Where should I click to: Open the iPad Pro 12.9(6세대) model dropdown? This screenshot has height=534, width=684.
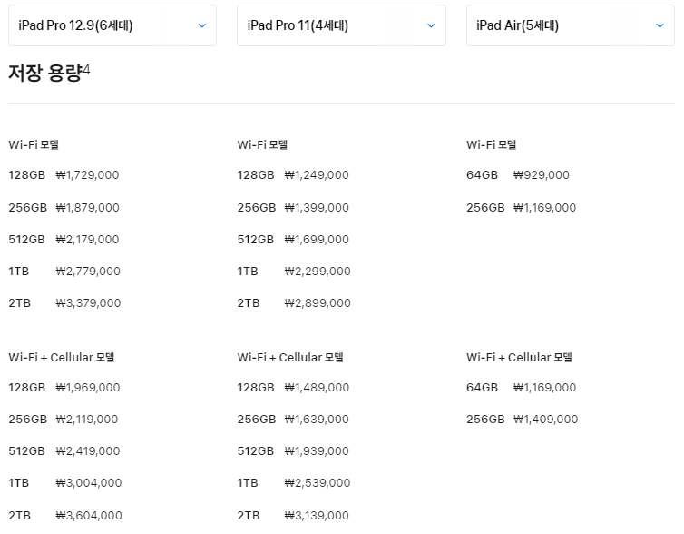tap(112, 25)
